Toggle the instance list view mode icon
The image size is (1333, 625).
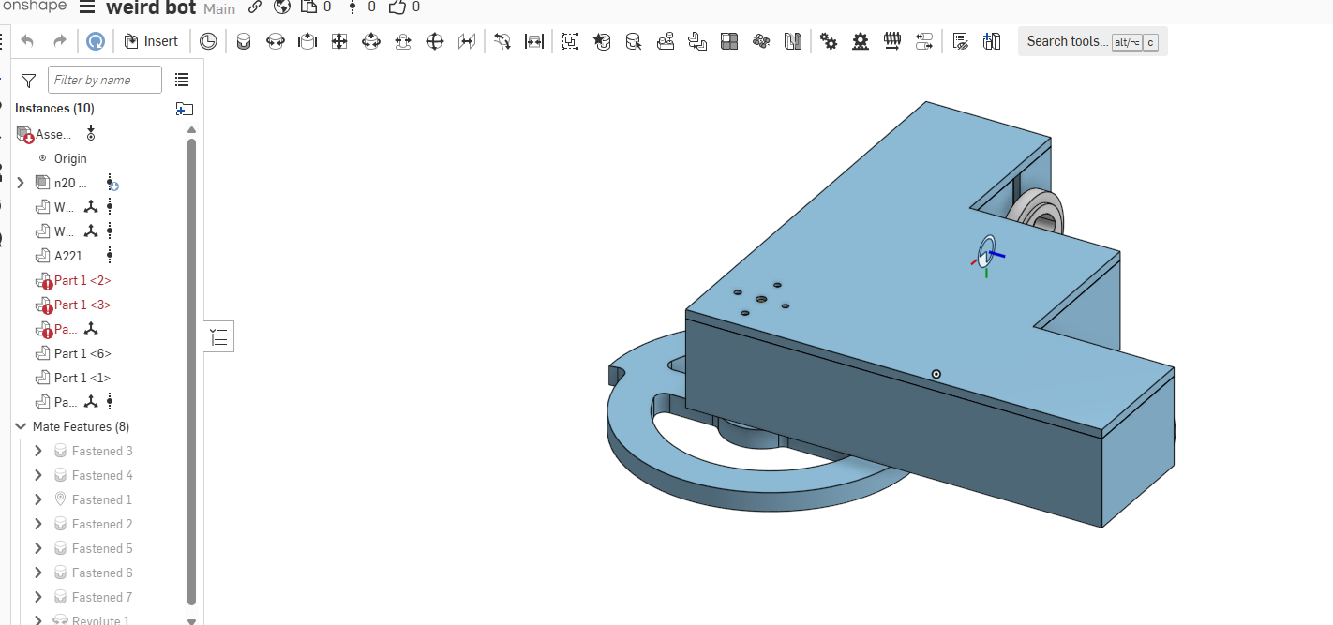(182, 81)
